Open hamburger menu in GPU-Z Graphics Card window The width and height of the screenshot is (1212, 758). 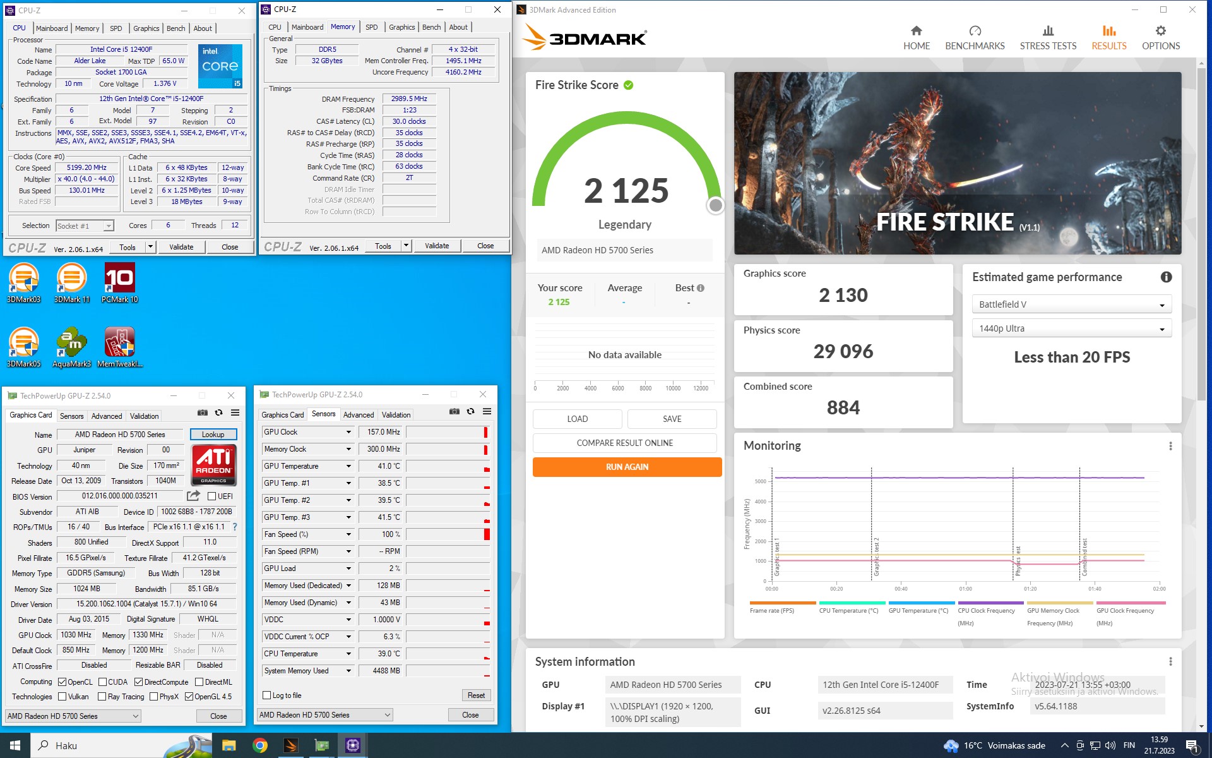235,413
